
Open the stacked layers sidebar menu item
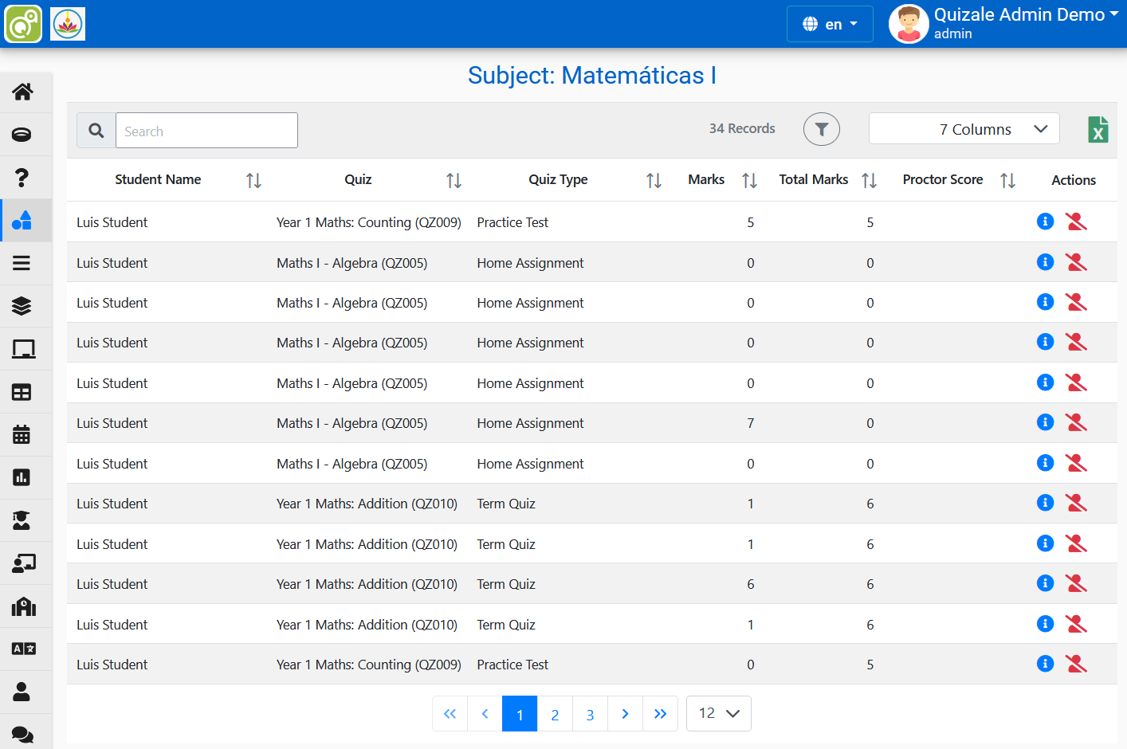click(x=22, y=306)
